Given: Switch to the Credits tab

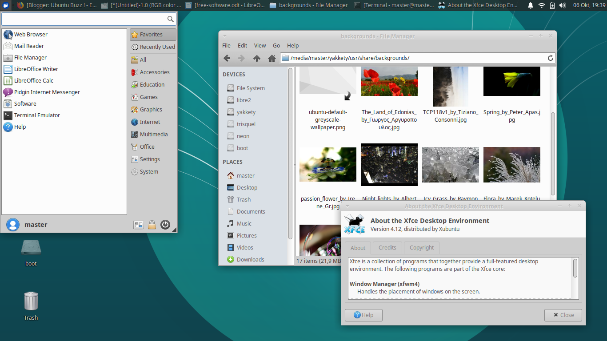Looking at the screenshot, I should pos(387,248).
